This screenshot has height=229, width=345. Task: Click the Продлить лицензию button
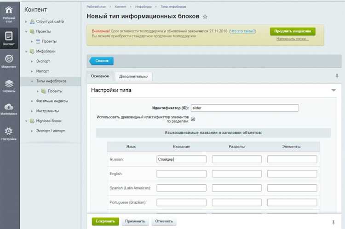(x=293, y=31)
